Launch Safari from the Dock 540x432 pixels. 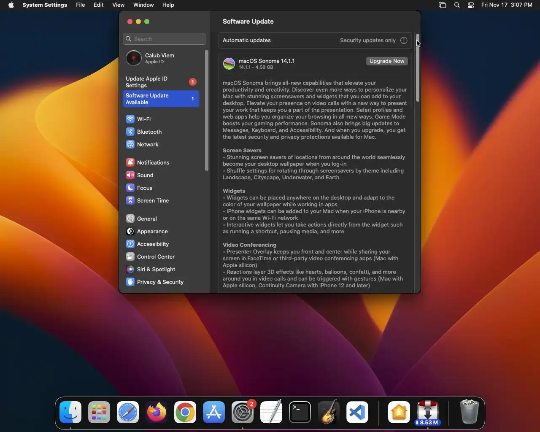128,412
